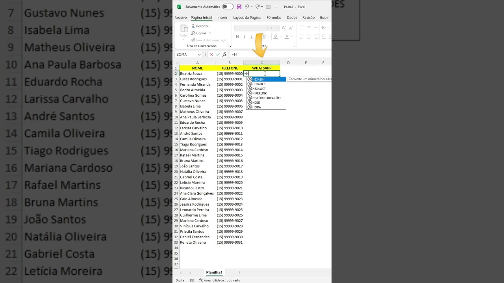Click Pincel de Formatação button
Screen dimensions: 504x283
[x=209, y=40]
